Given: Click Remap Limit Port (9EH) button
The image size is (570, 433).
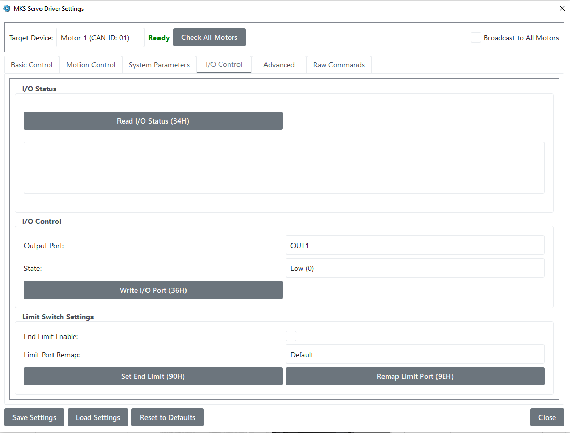Looking at the screenshot, I should pos(415,376).
